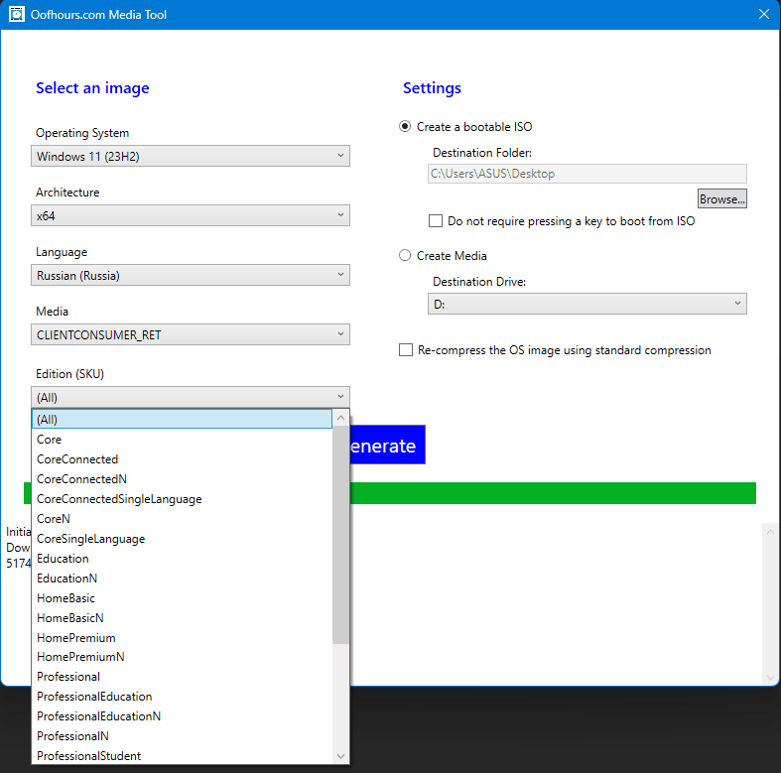Open the Language dropdown showing Russian
This screenshot has height=773, width=781.
[x=190, y=275]
